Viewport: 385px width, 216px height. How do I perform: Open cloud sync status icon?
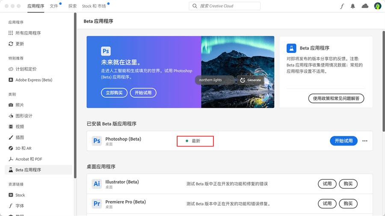point(365,6)
